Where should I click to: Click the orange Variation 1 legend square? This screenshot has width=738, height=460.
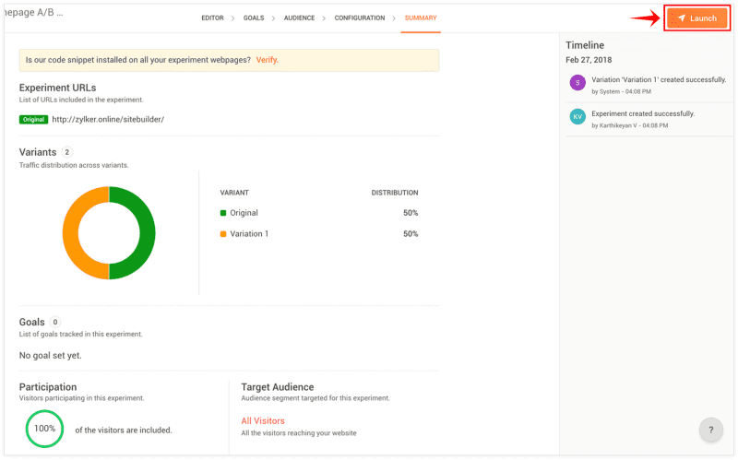point(223,234)
